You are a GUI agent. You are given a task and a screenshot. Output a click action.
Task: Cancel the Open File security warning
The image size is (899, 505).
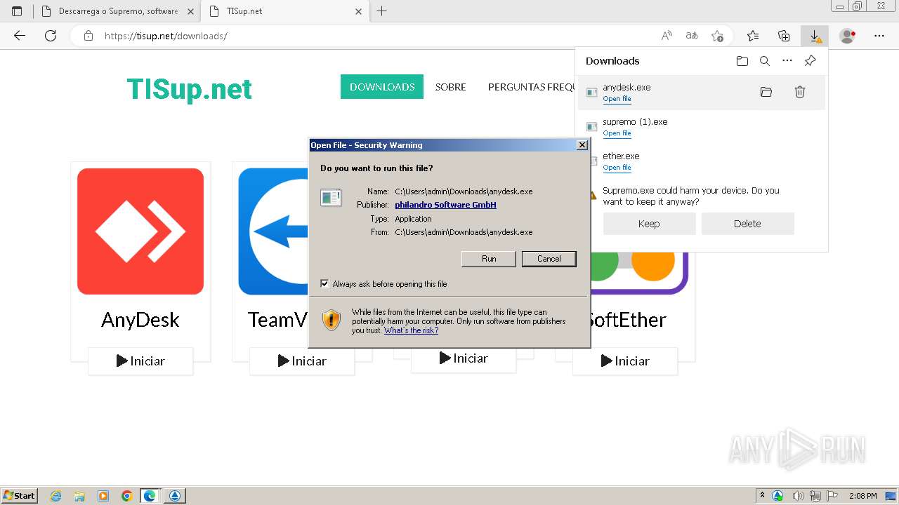tap(549, 259)
